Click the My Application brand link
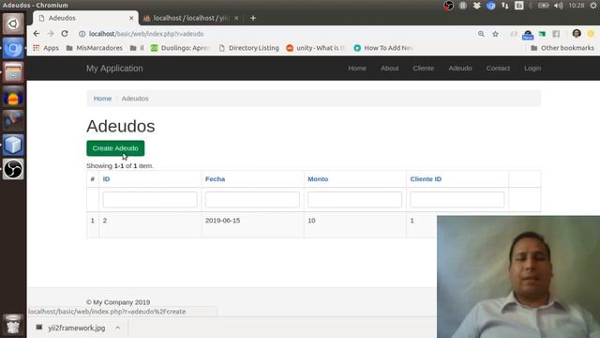600x338 pixels. tap(114, 69)
